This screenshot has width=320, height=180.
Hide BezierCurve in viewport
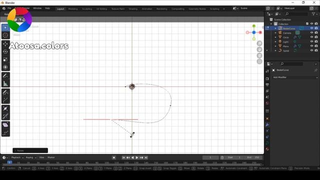pyautogui.click(x=311, y=28)
